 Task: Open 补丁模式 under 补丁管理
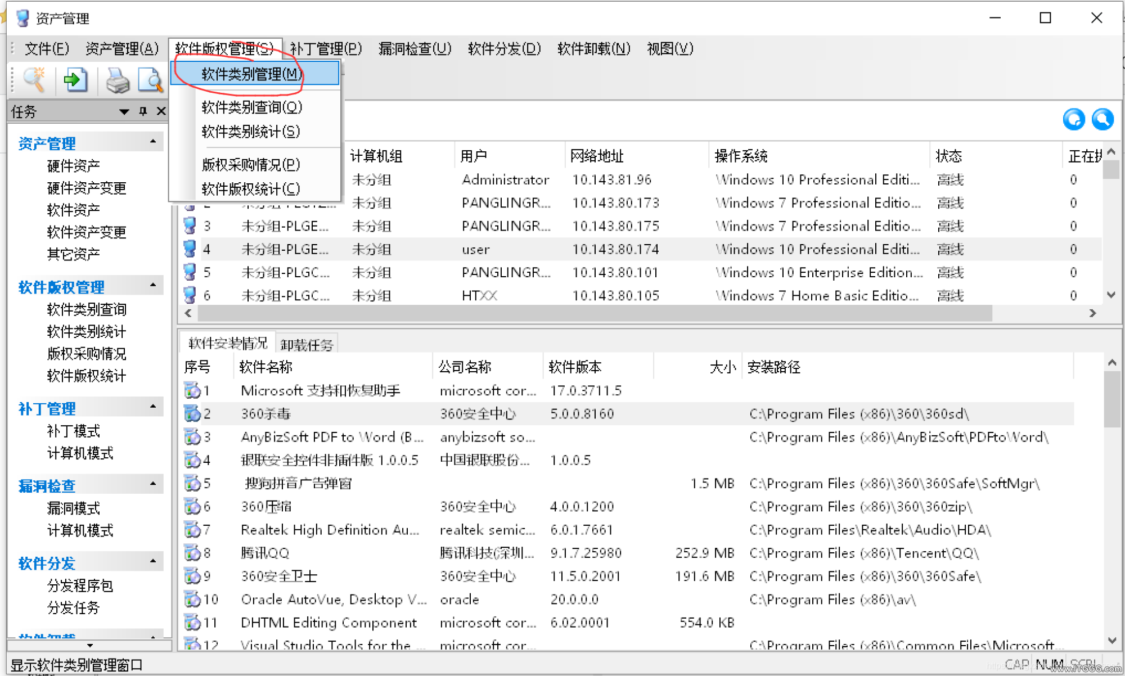point(73,431)
